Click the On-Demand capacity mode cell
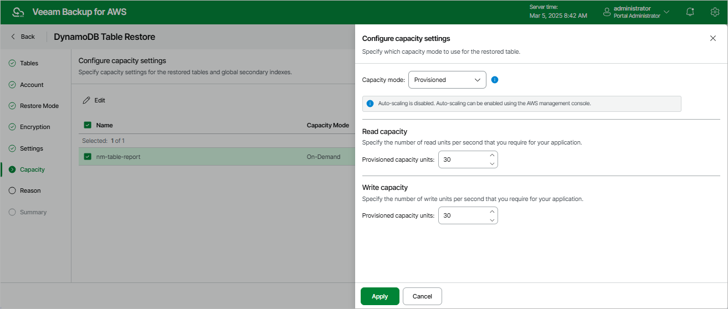This screenshot has height=309, width=728. tap(324, 157)
